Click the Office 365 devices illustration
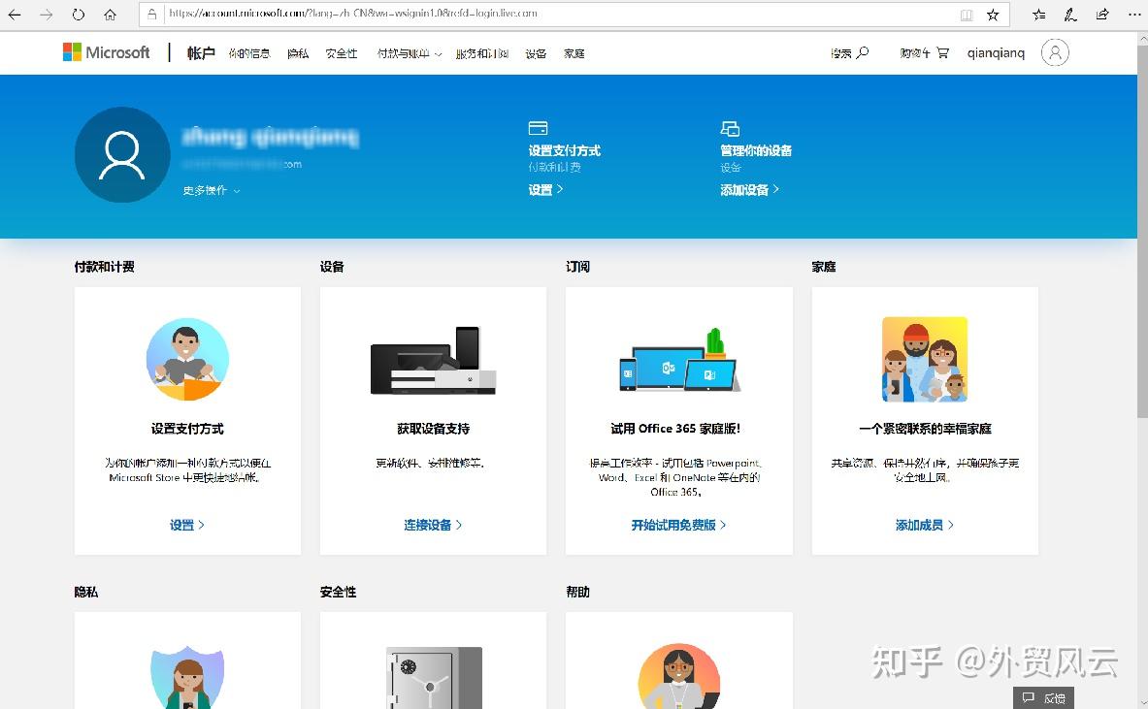 (679, 360)
